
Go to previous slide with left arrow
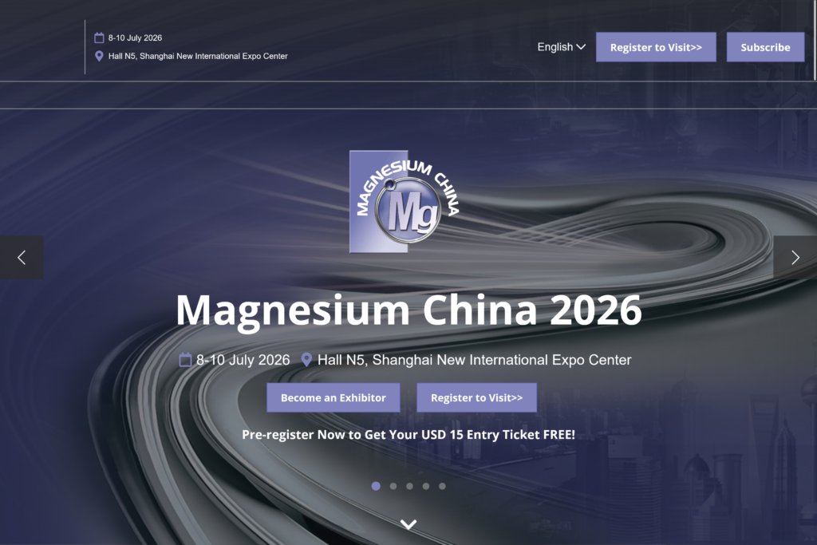pyautogui.click(x=21, y=257)
